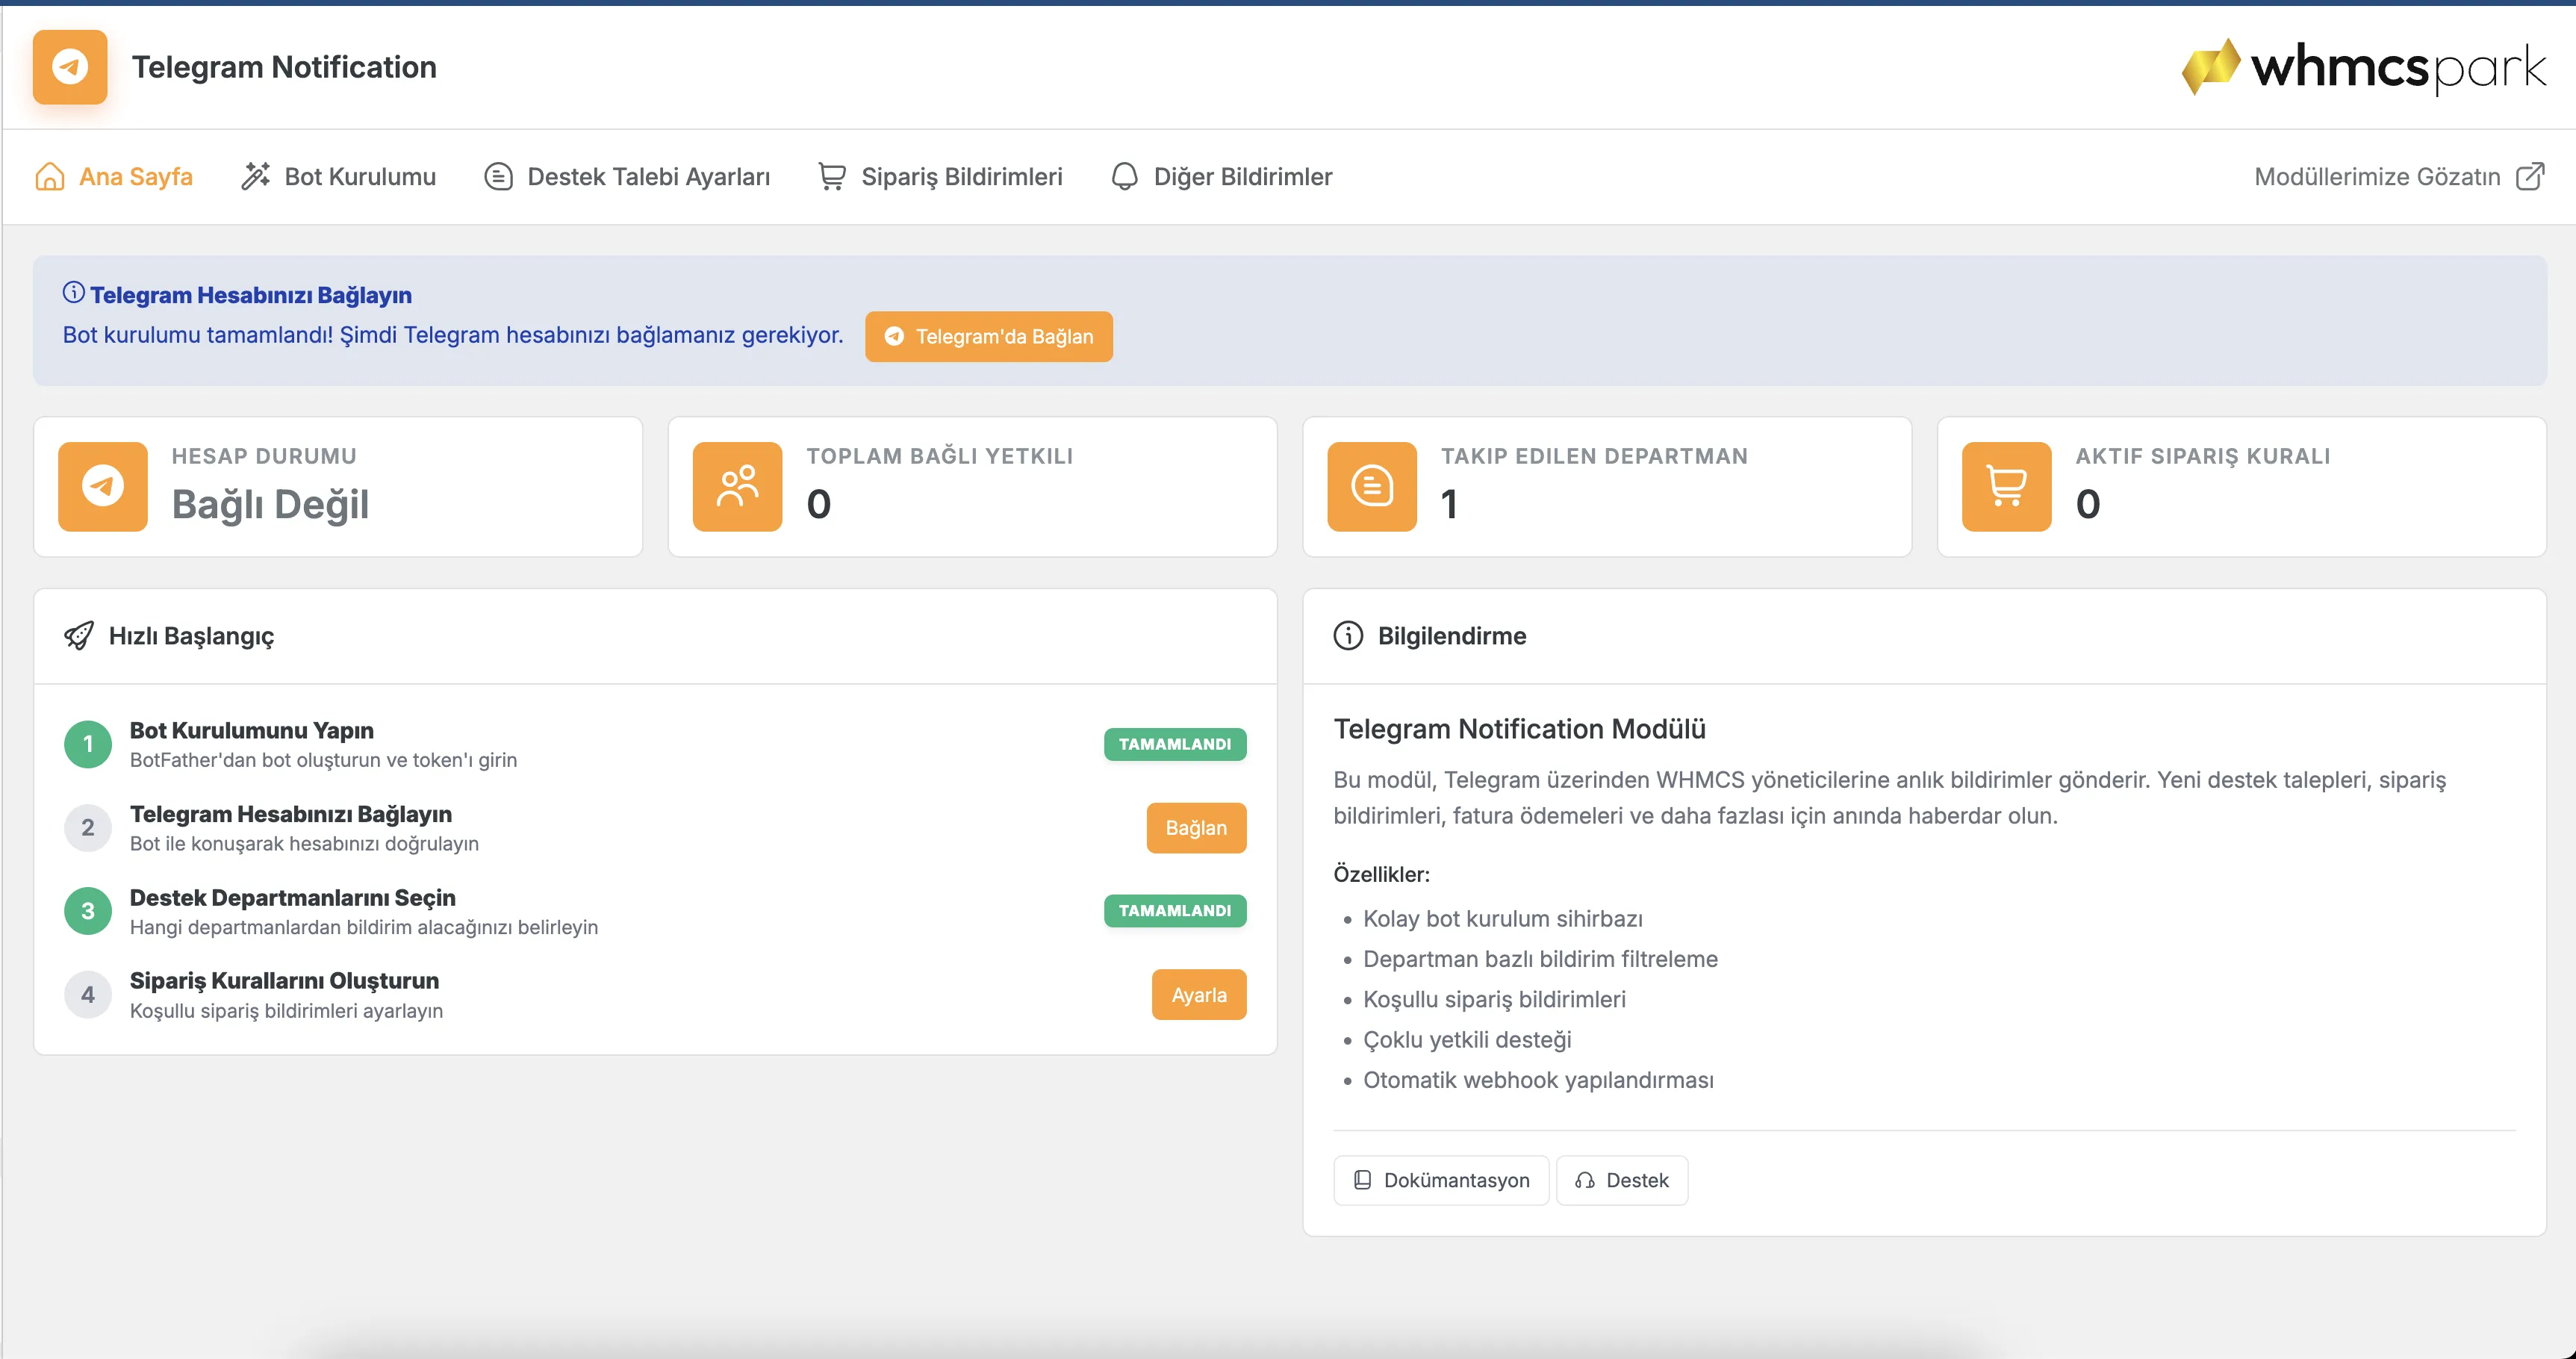Click the whmcspark logo
Screen dimensions: 2576x1359
pos(2363,67)
